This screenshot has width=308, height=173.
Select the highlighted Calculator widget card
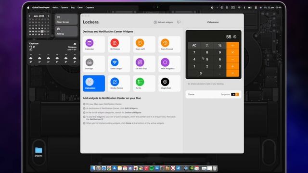click(x=94, y=83)
